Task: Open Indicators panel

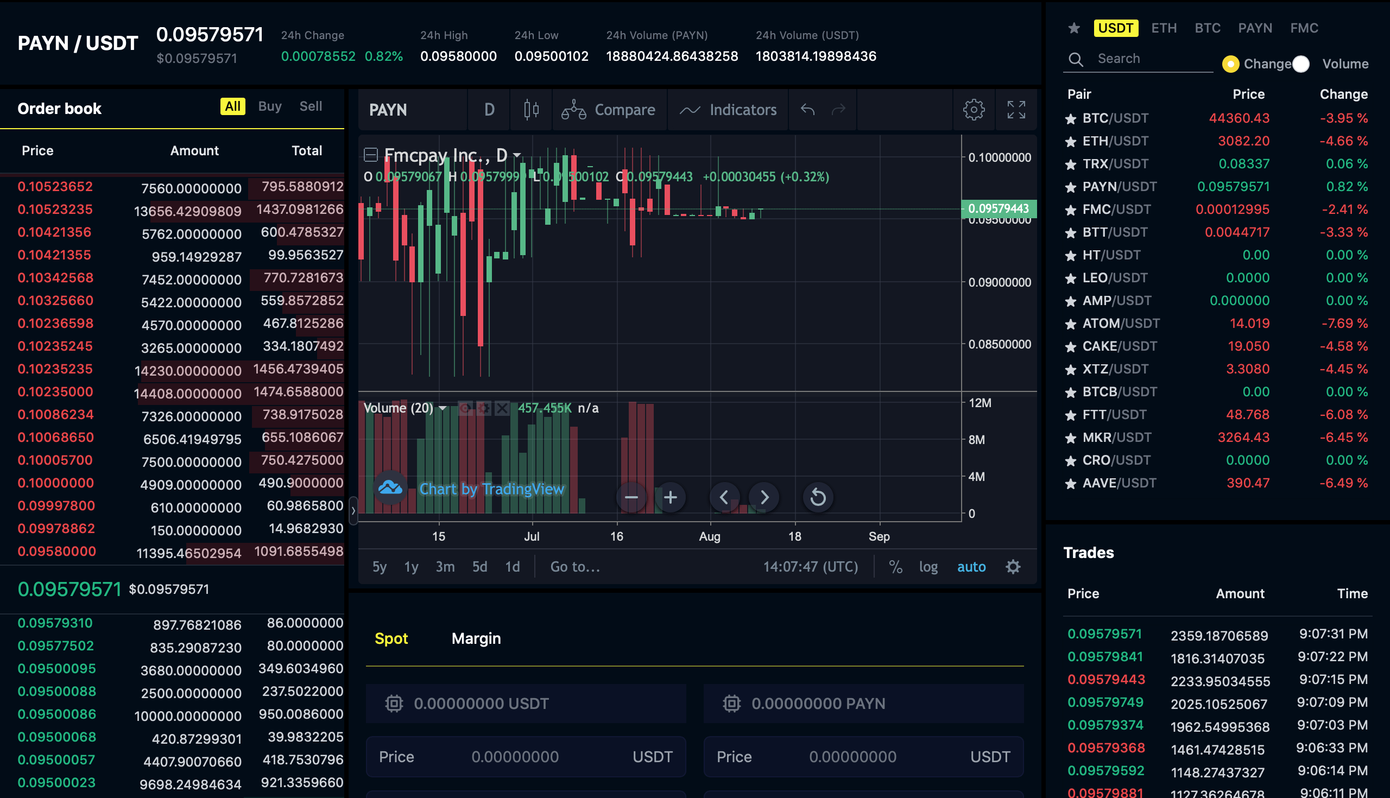Action: [728, 110]
